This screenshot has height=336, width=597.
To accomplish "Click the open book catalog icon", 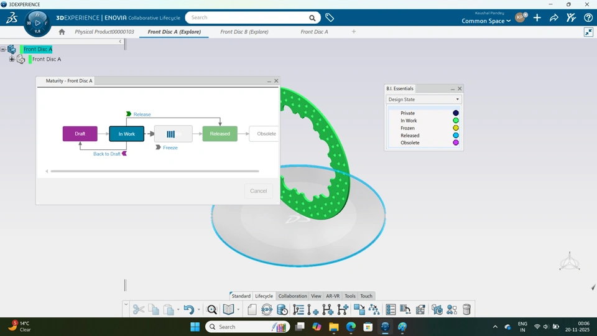I will point(228,309).
